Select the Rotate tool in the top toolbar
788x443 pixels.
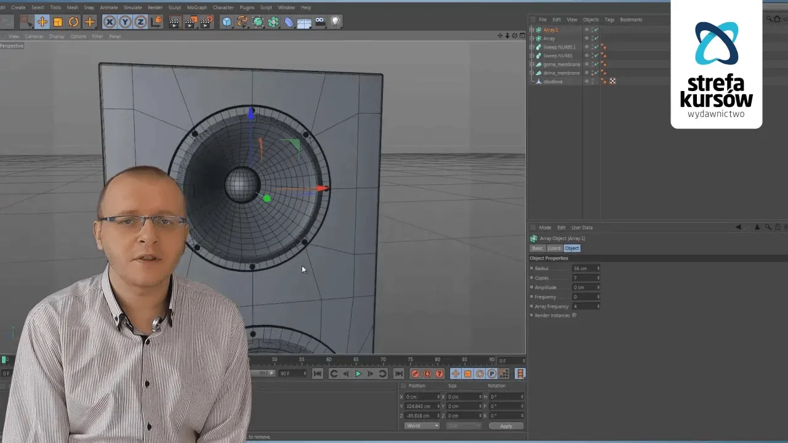[x=73, y=22]
